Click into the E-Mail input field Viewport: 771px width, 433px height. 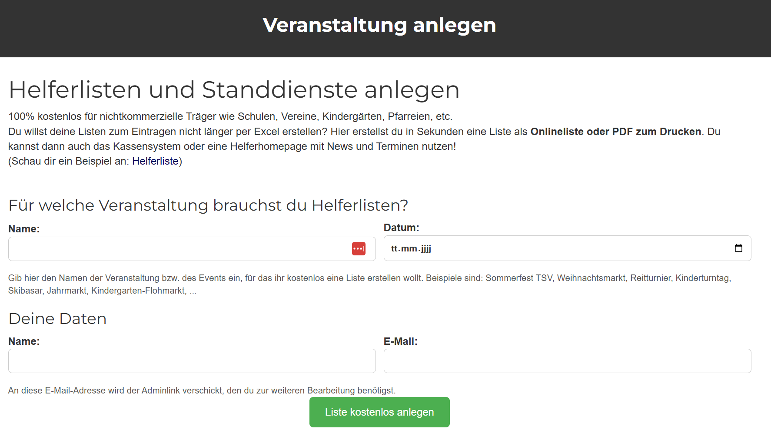(567, 361)
